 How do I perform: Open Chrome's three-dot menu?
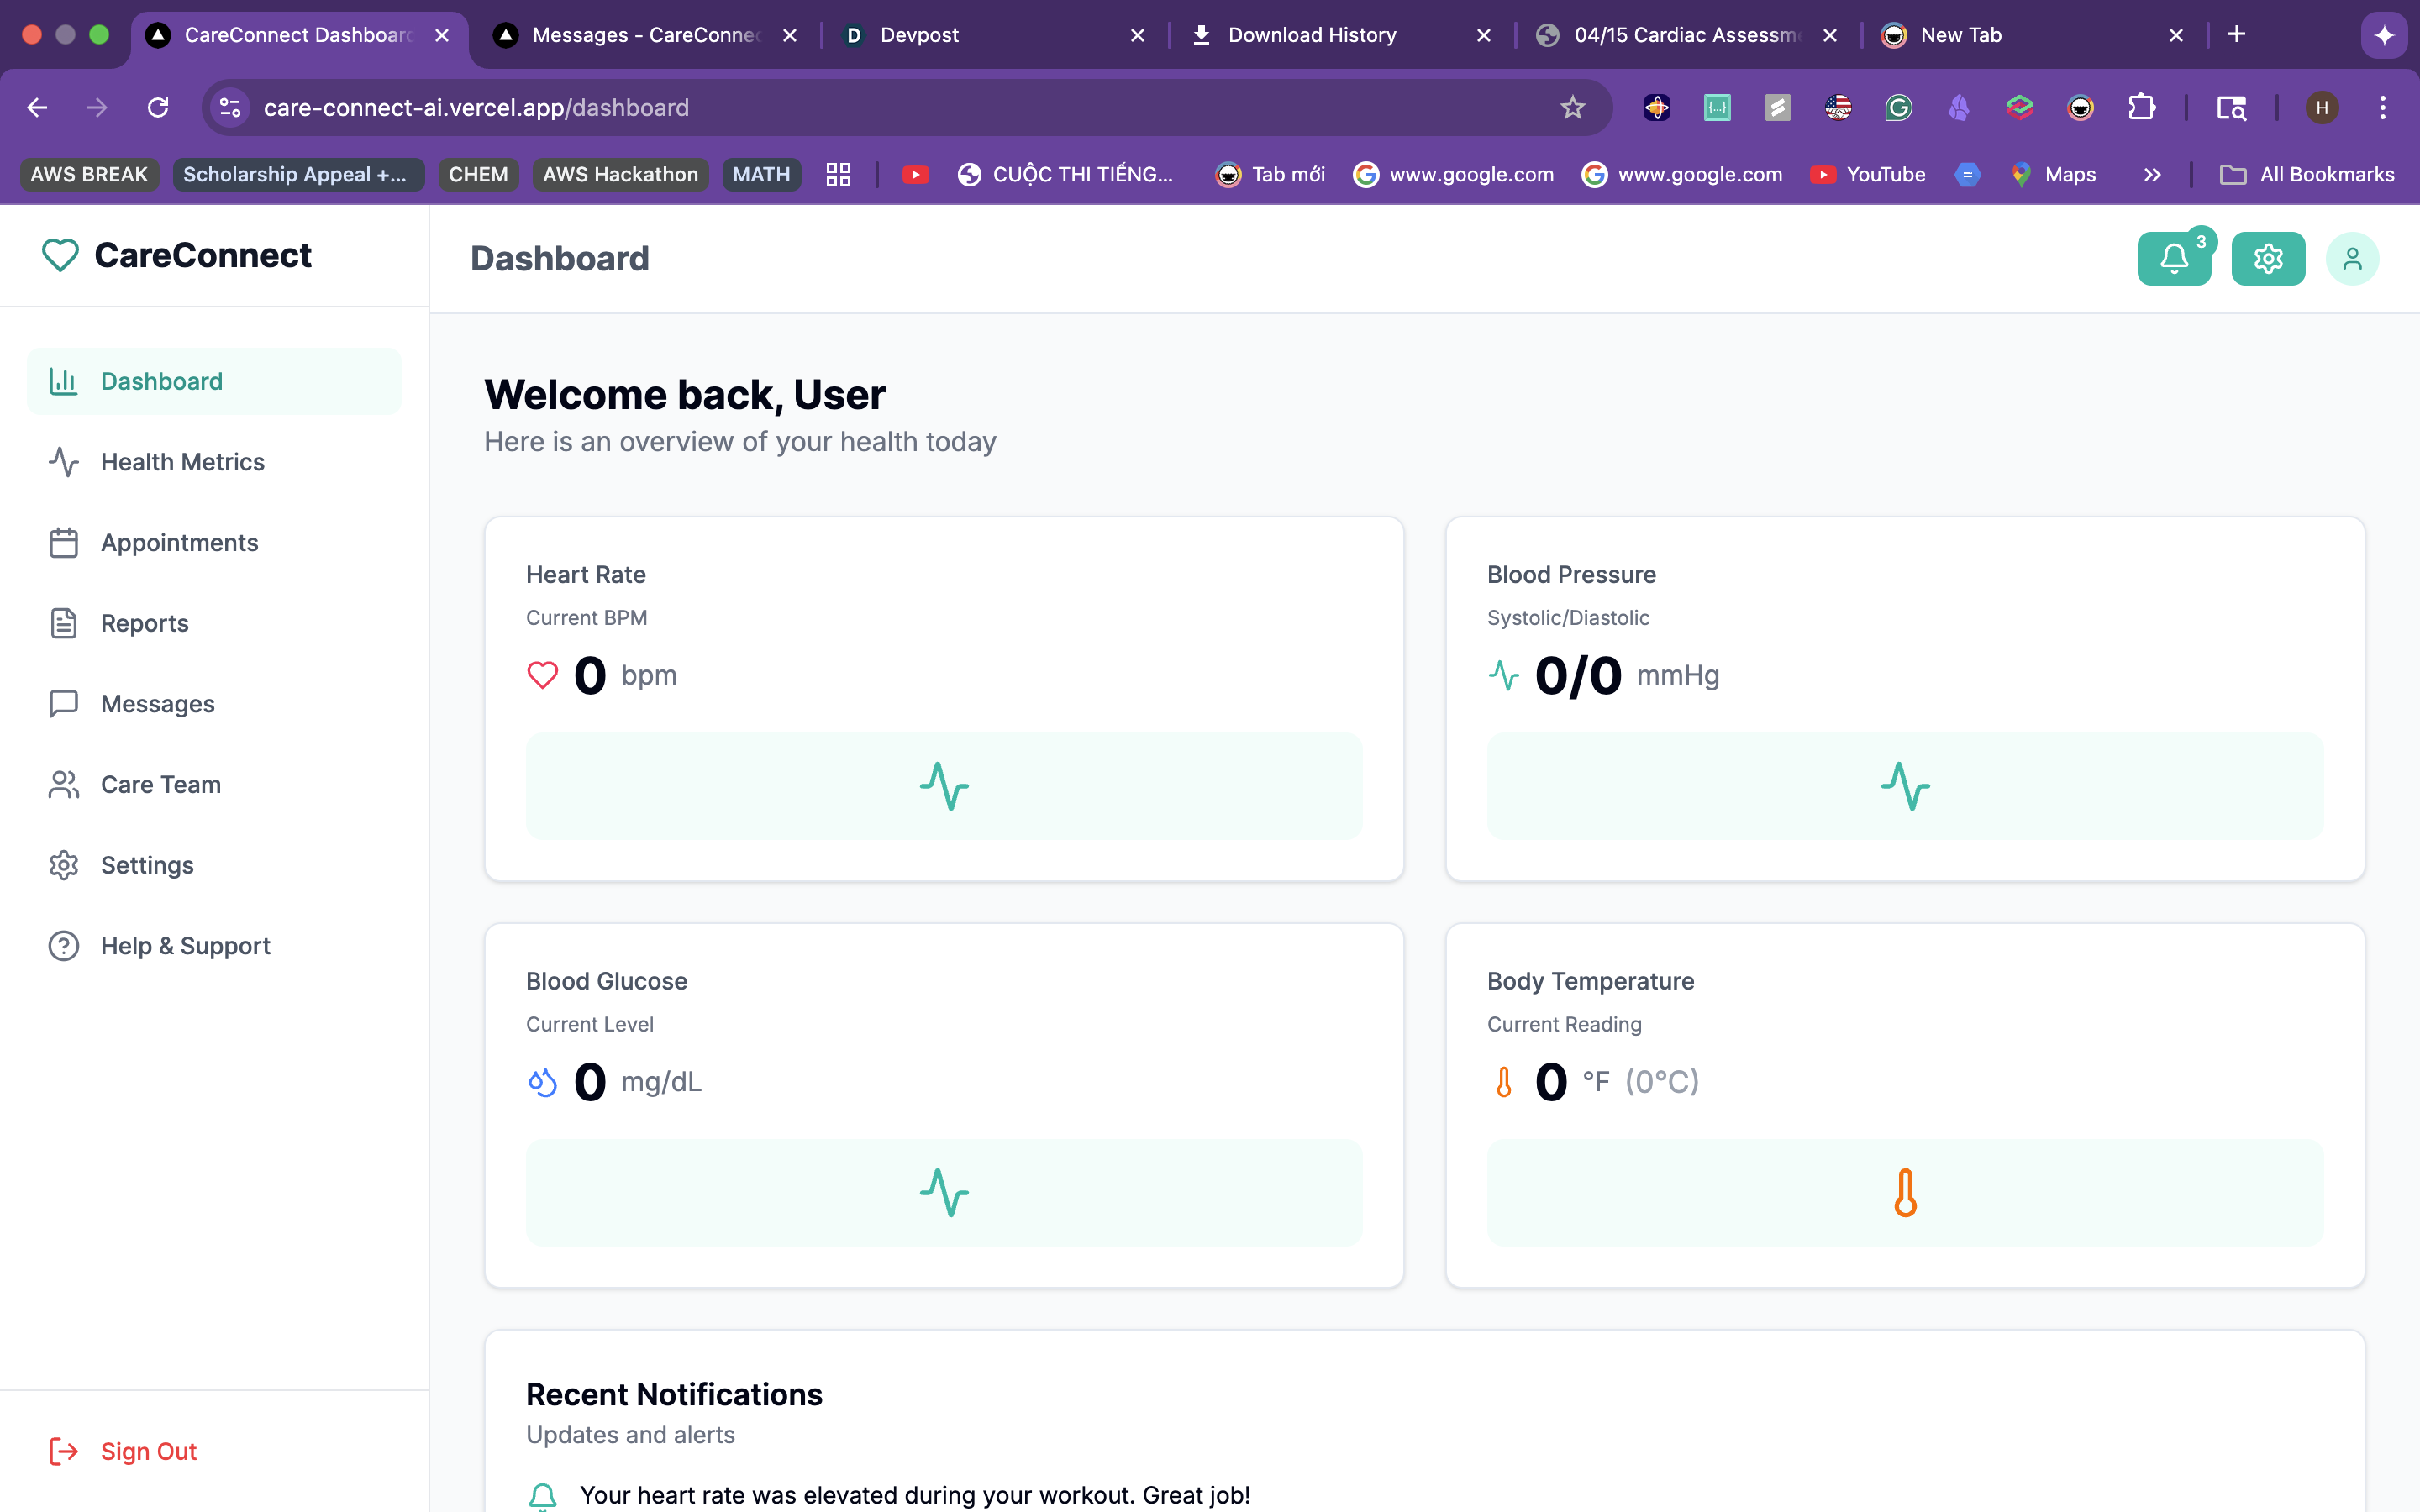2382,108
